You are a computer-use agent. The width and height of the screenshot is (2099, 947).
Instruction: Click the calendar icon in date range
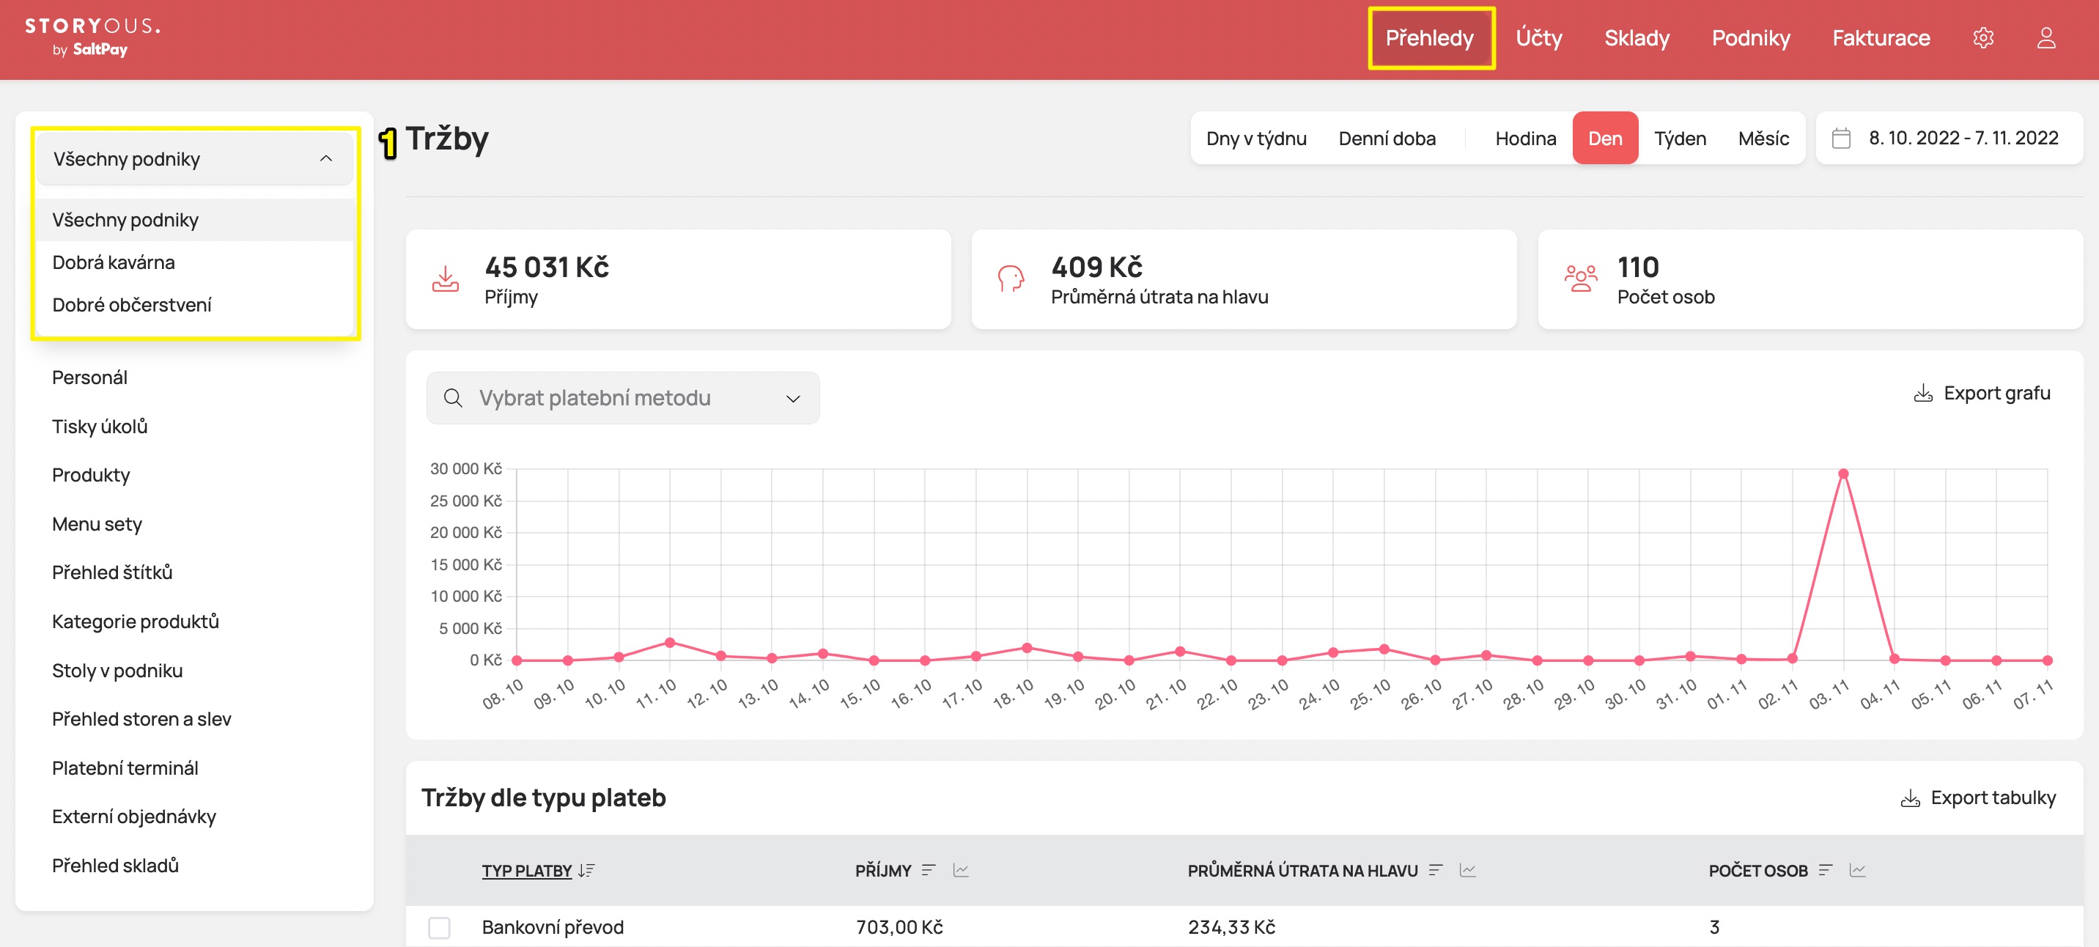point(1841,138)
